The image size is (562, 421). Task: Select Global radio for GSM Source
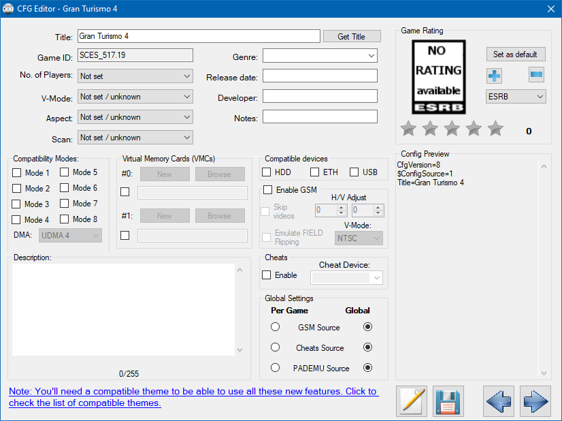(x=367, y=326)
